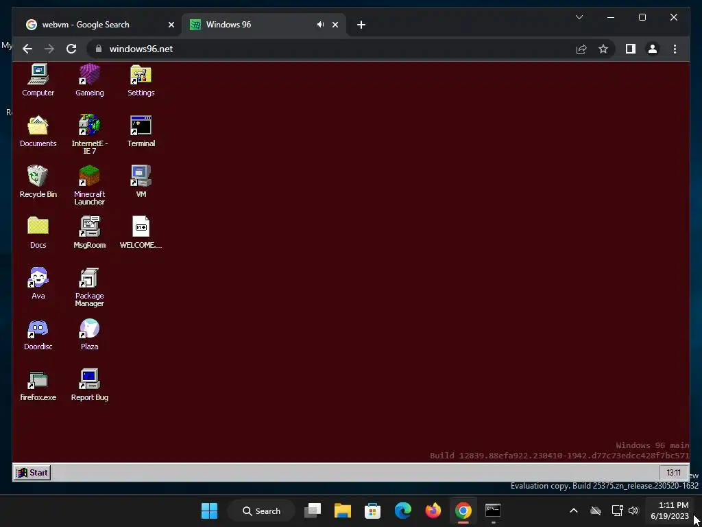Show hidden system tray icons
This screenshot has height=527, width=702.
574,511
